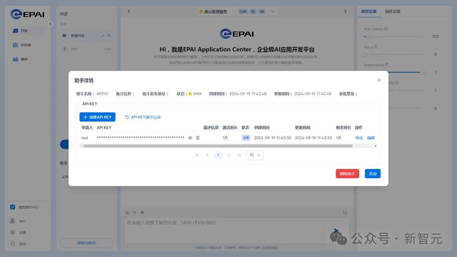Close the 助手详情 dialog with the X
The image size is (457, 257).
[379, 80]
